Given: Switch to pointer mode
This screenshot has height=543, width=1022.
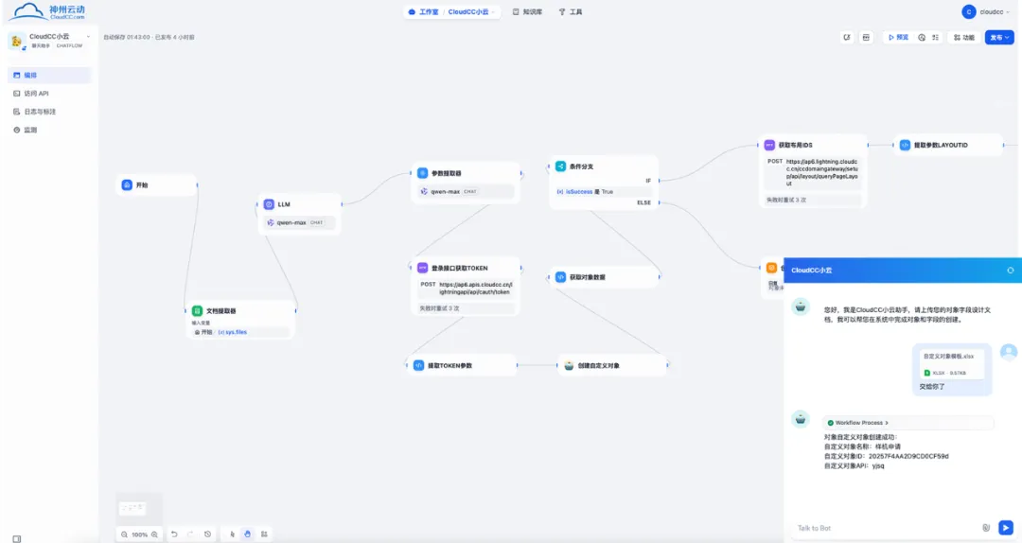Looking at the screenshot, I should click(232, 534).
